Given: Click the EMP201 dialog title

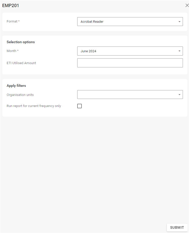Looking at the screenshot, I should coord(11,6).
